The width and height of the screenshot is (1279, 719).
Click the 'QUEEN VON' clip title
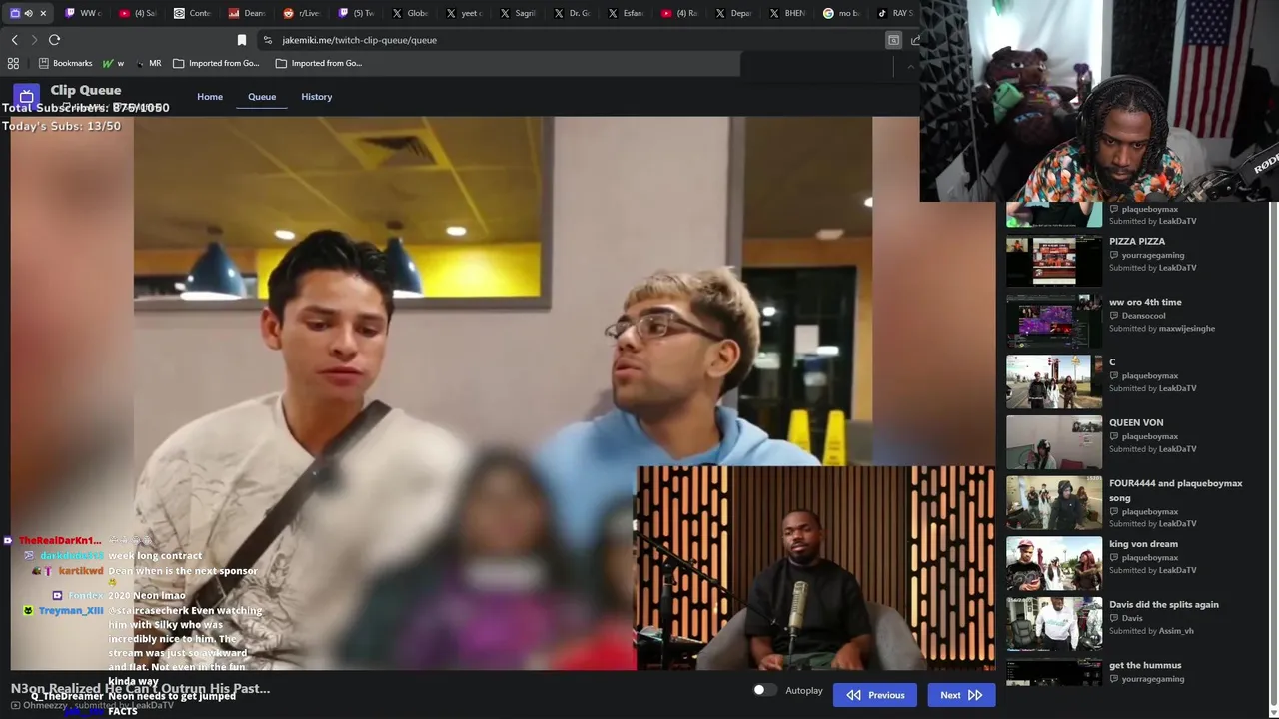pyautogui.click(x=1136, y=422)
